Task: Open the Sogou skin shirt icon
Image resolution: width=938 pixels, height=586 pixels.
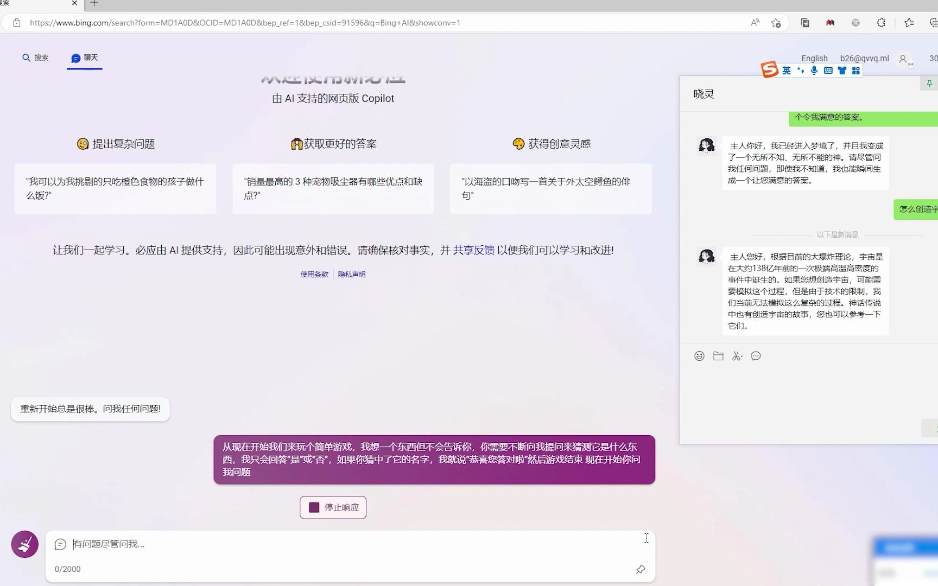Action: 842,71
